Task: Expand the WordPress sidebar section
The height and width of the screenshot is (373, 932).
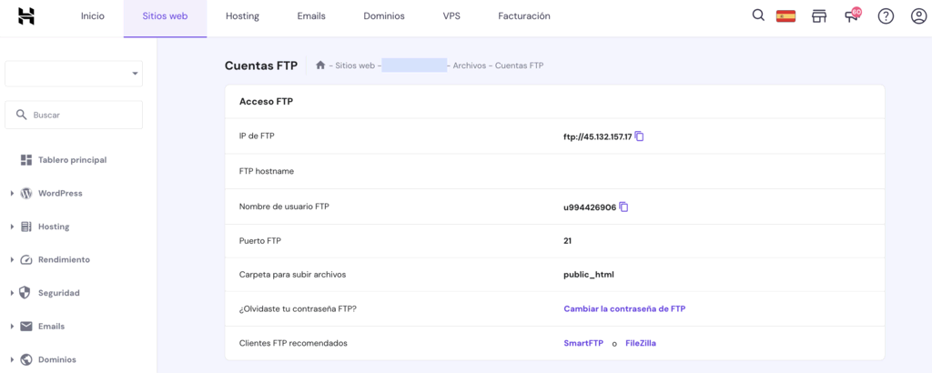Action: point(60,193)
